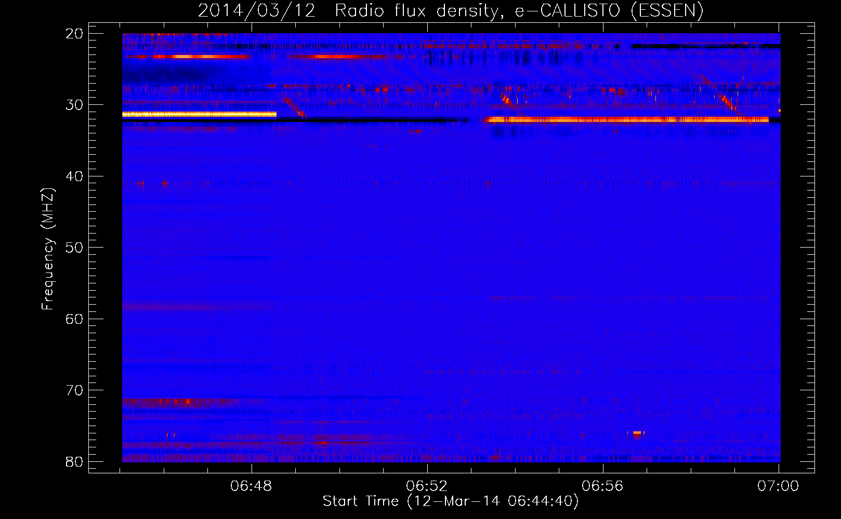The image size is (841, 519).
Task: Click the 60 MHz frequency tick label
Action: point(74,319)
